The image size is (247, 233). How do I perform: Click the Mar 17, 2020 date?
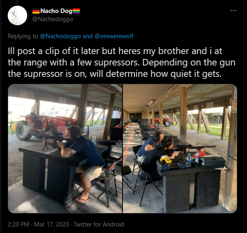52,224
